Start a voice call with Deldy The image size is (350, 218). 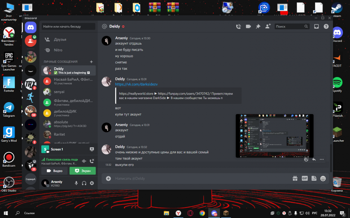[238, 27]
